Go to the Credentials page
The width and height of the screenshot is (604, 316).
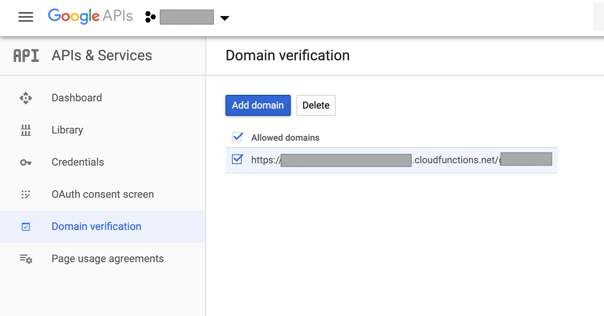tap(78, 162)
